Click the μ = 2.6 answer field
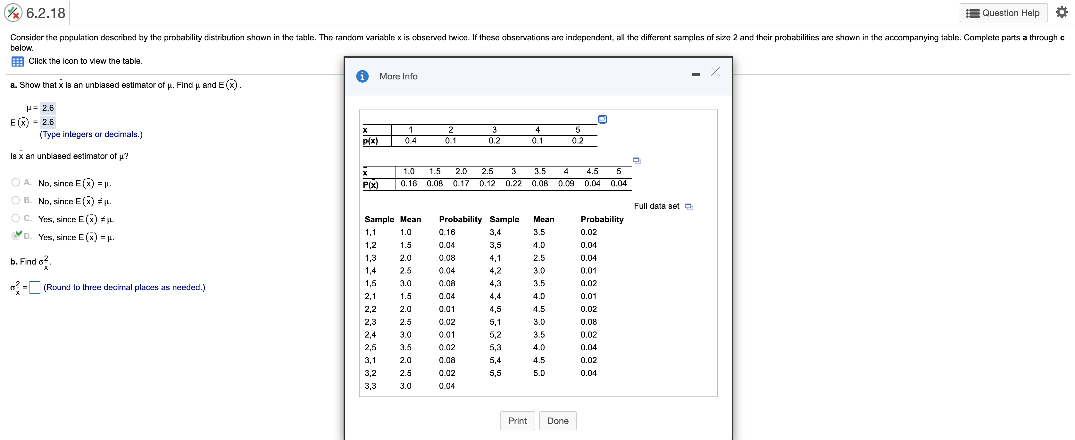This screenshot has height=440, width=1075. 48,108
